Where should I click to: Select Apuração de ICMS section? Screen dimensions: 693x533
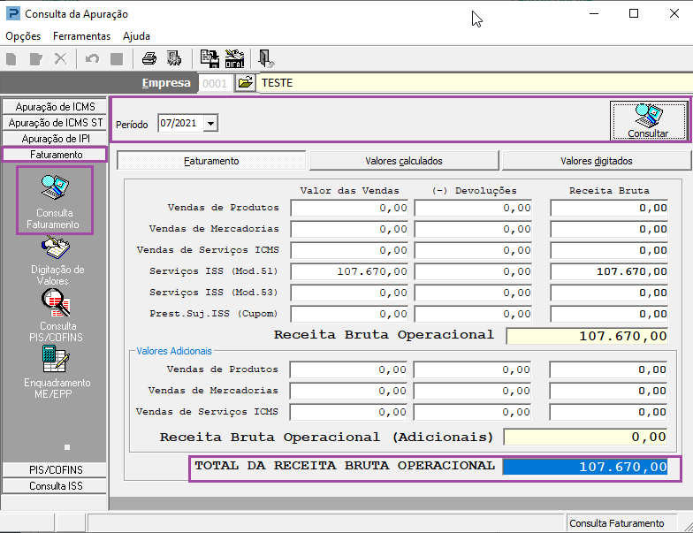click(55, 107)
